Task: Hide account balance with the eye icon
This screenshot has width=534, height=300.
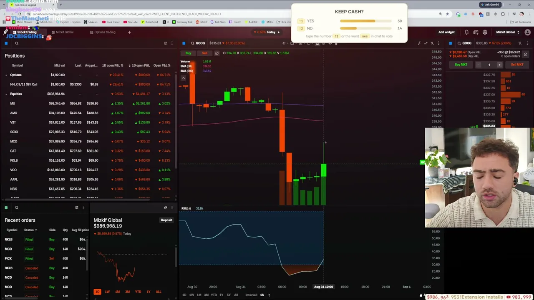Action: (x=166, y=207)
